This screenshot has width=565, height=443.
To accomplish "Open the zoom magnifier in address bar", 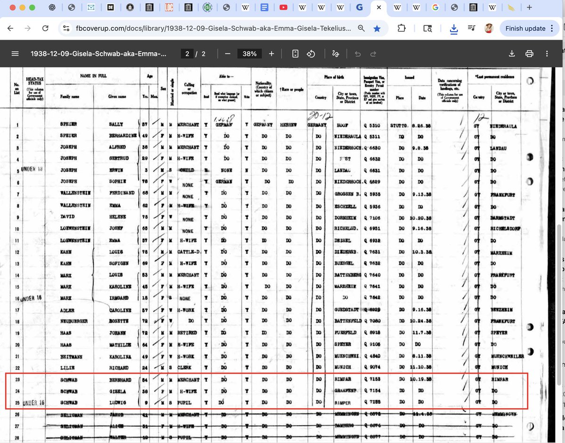I will pos(361,28).
